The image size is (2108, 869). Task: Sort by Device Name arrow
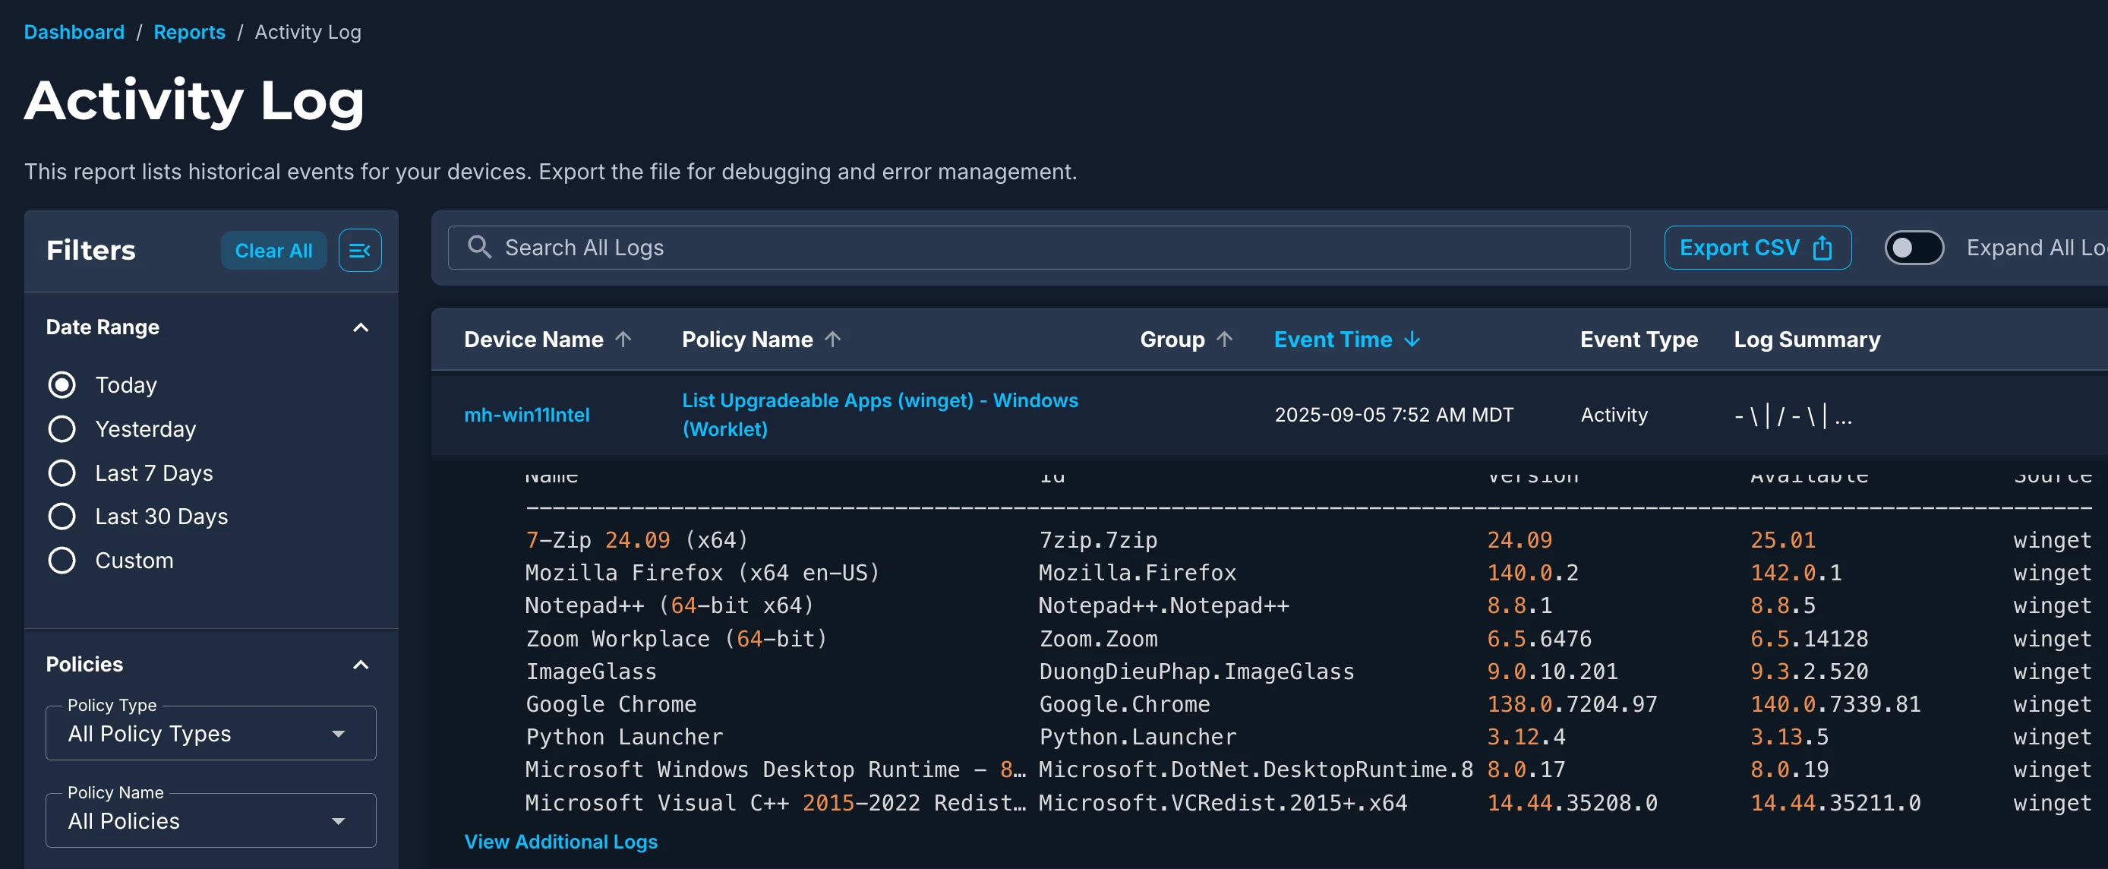pos(623,339)
